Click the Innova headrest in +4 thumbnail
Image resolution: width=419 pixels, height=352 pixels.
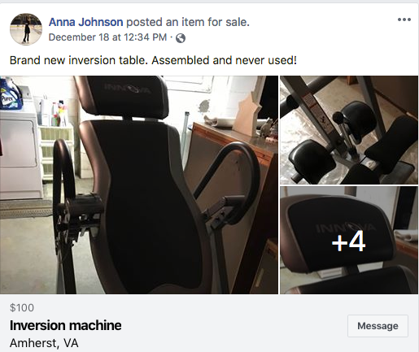click(x=339, y=234)
